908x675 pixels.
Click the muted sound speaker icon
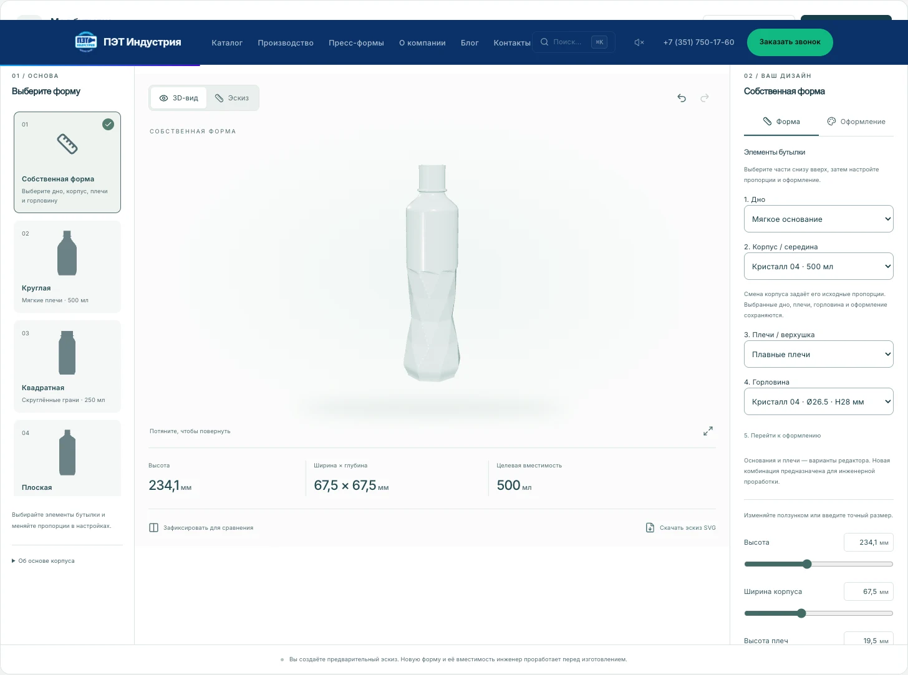(x=639, y=42)
